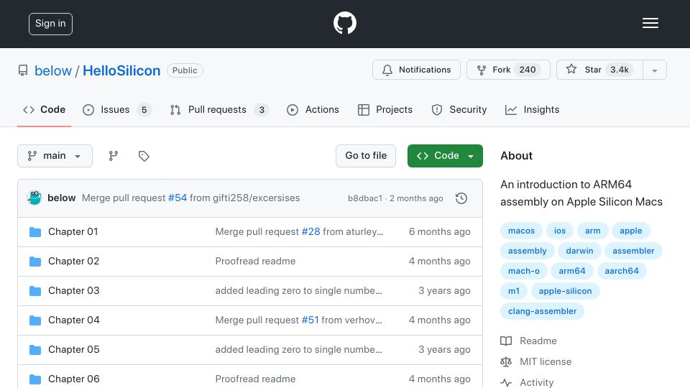690x388 pixels.
Task: Open the below owner profile link
Action: tap(52, 70)
